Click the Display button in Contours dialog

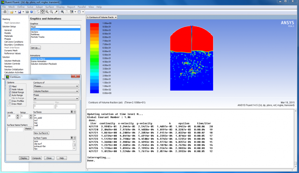coord(24,158)
